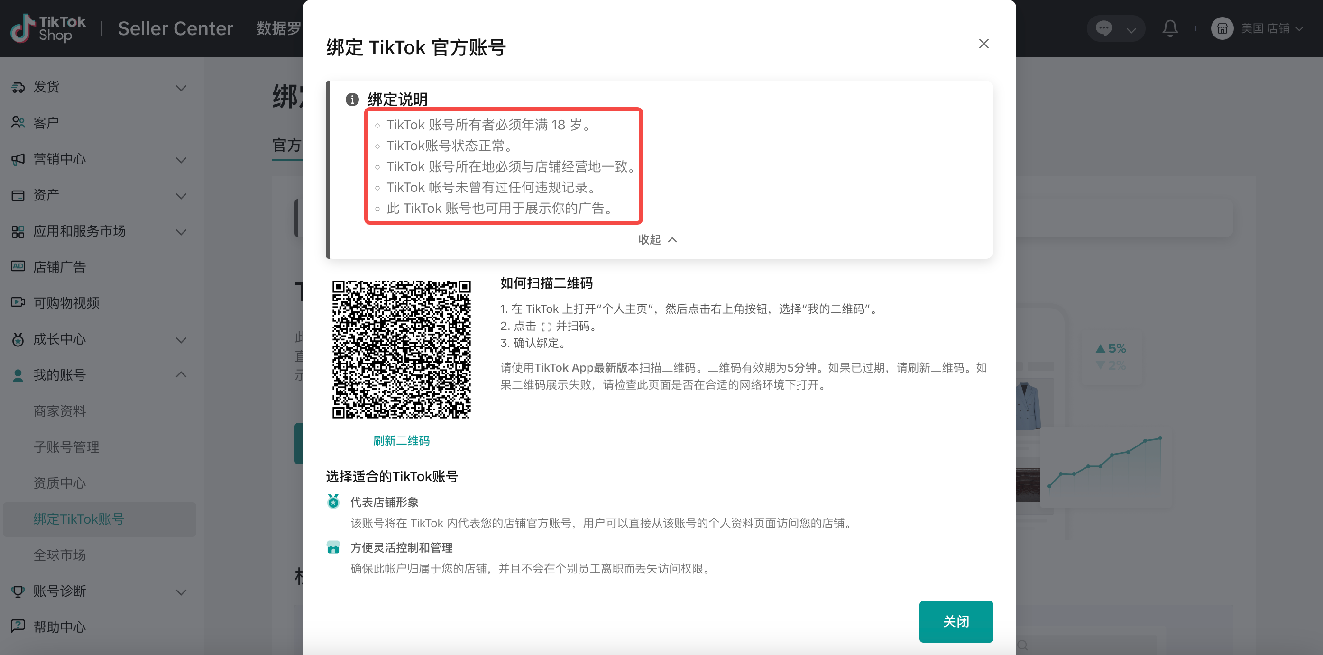Click the 店铺广告 AD icon

[x=18, y=266]
